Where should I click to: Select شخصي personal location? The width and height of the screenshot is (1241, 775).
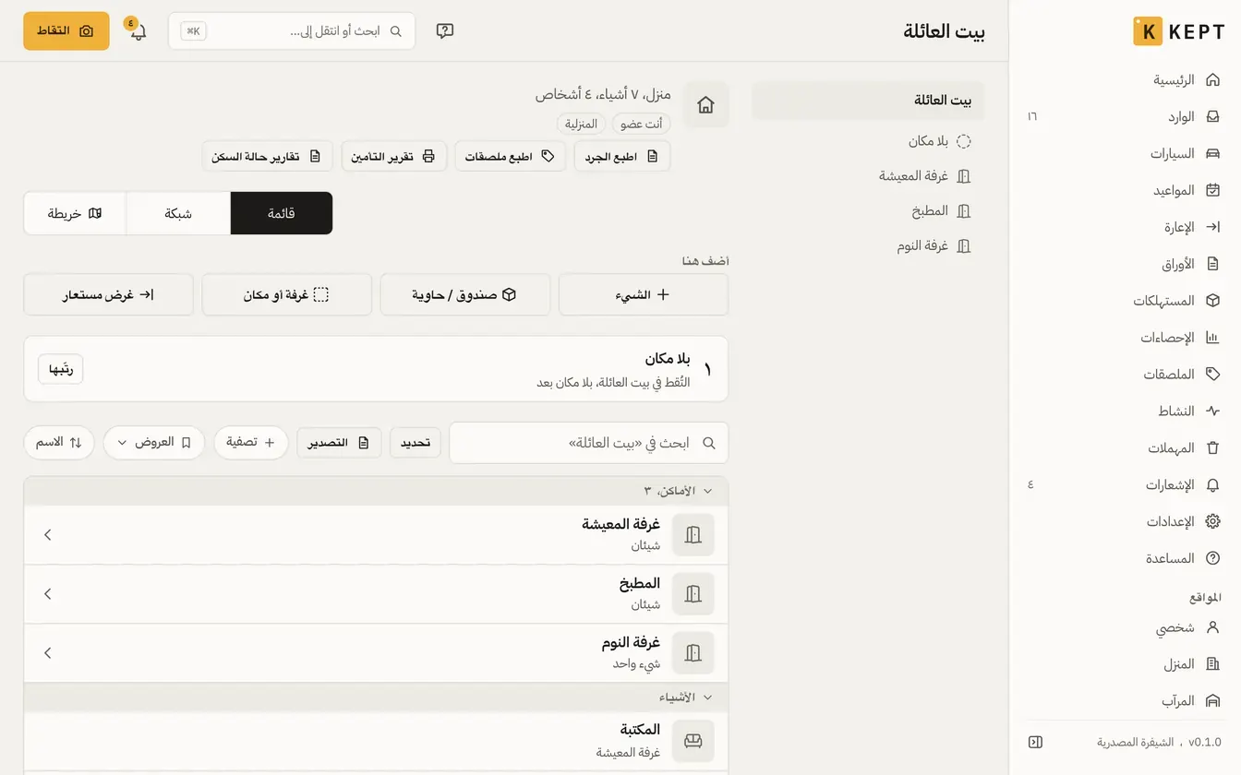coord(1124,627)
